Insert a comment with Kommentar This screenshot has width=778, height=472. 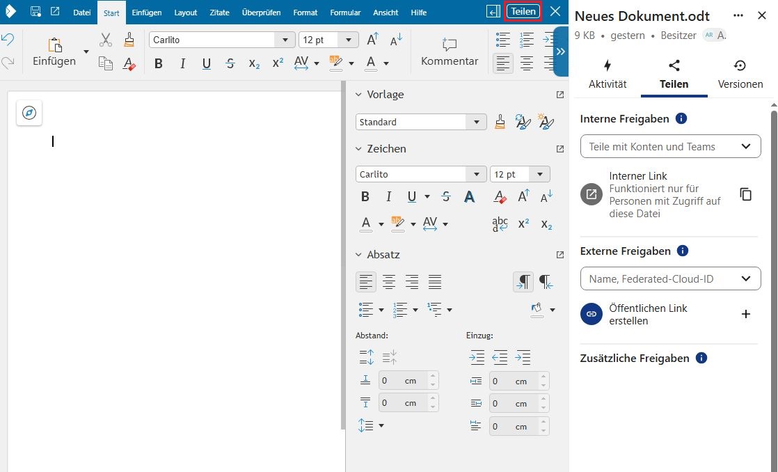[x=450, y=53]
